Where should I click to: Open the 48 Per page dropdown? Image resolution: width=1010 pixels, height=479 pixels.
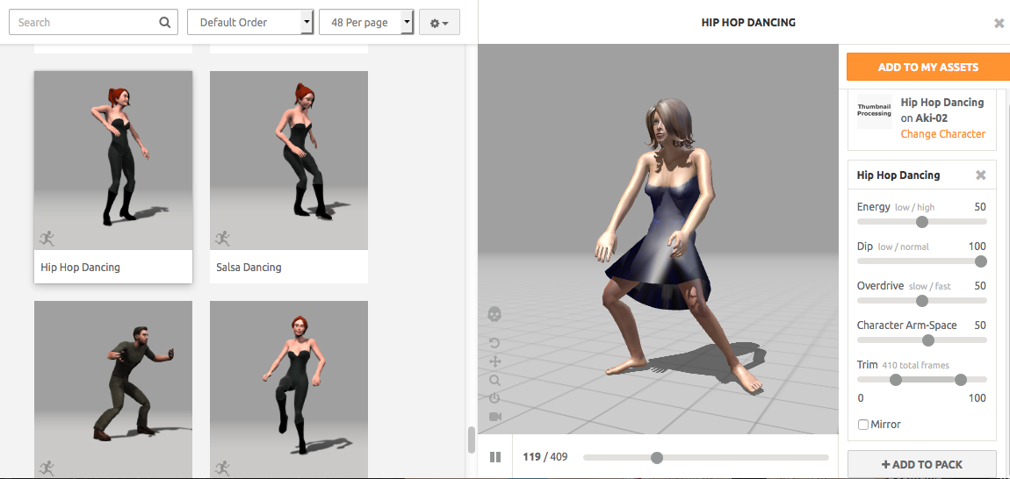click(x=366, y=22)
